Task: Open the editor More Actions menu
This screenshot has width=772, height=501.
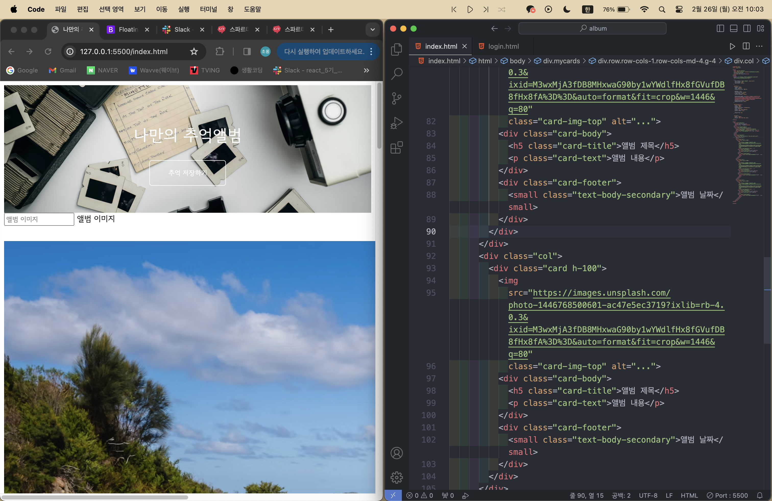Action: point(759,46)
